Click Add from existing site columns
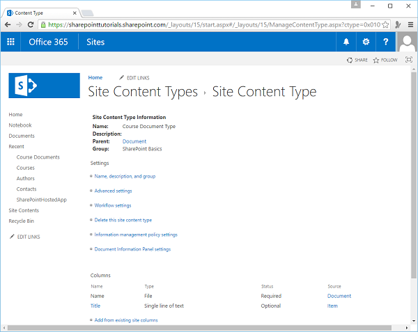Screen dimensions: 418x332 [x=125, y=320]
